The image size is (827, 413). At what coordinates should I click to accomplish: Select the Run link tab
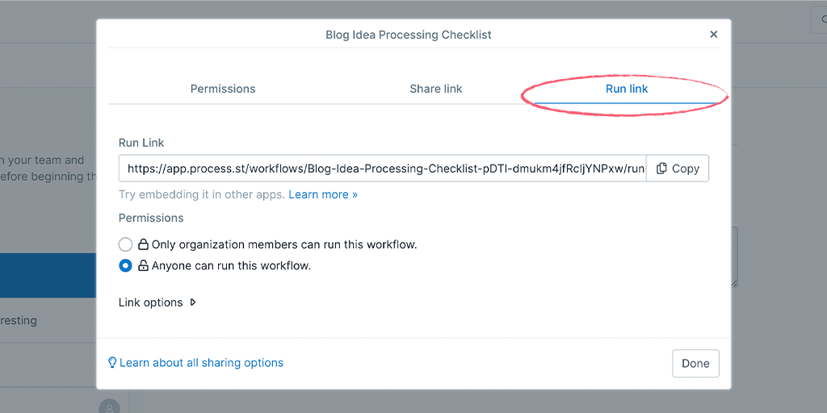[x=627, y=89]
